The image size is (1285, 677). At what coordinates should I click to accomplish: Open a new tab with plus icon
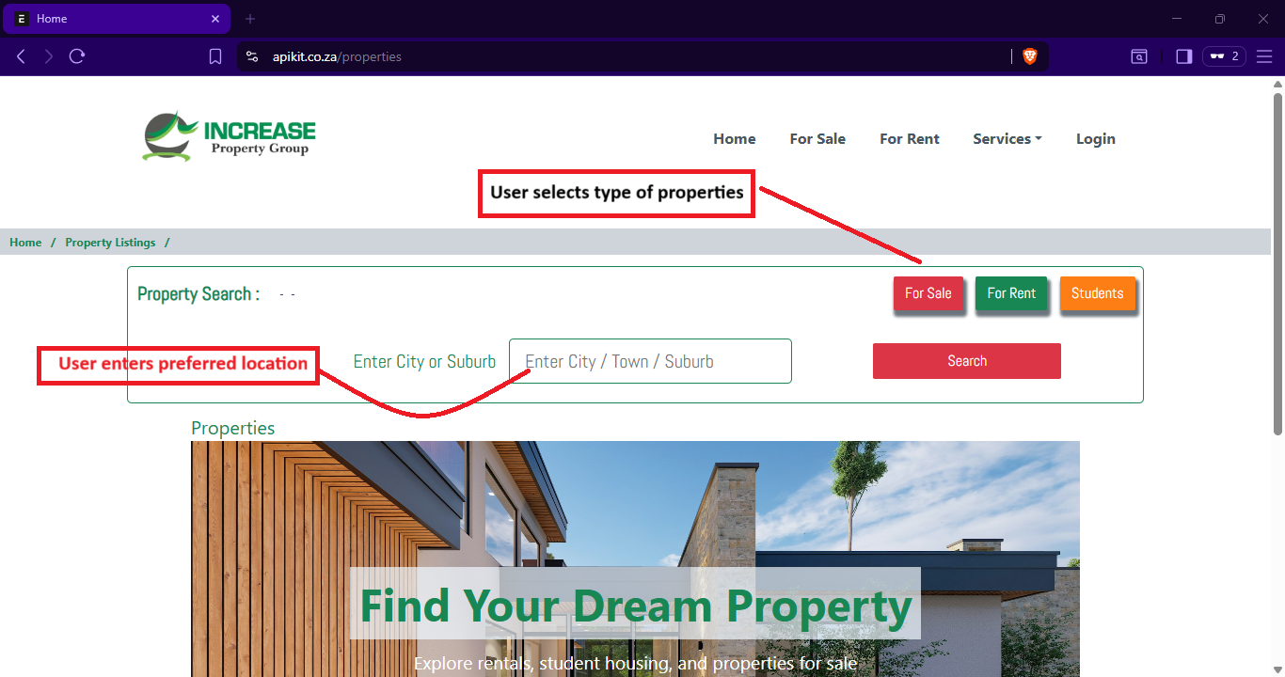(250, 19)
